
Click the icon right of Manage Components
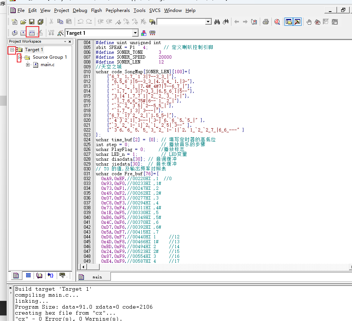point(152,33)
